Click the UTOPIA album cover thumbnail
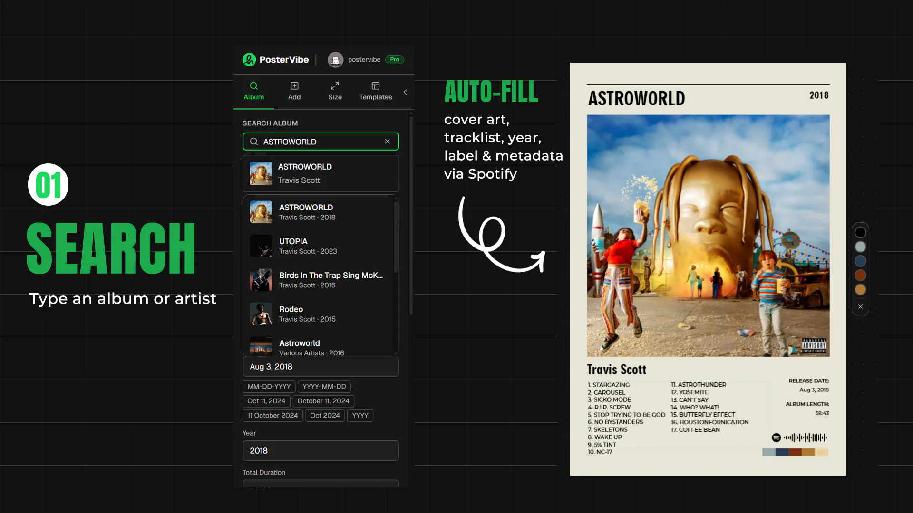The image size is (913, 513). 261,246
